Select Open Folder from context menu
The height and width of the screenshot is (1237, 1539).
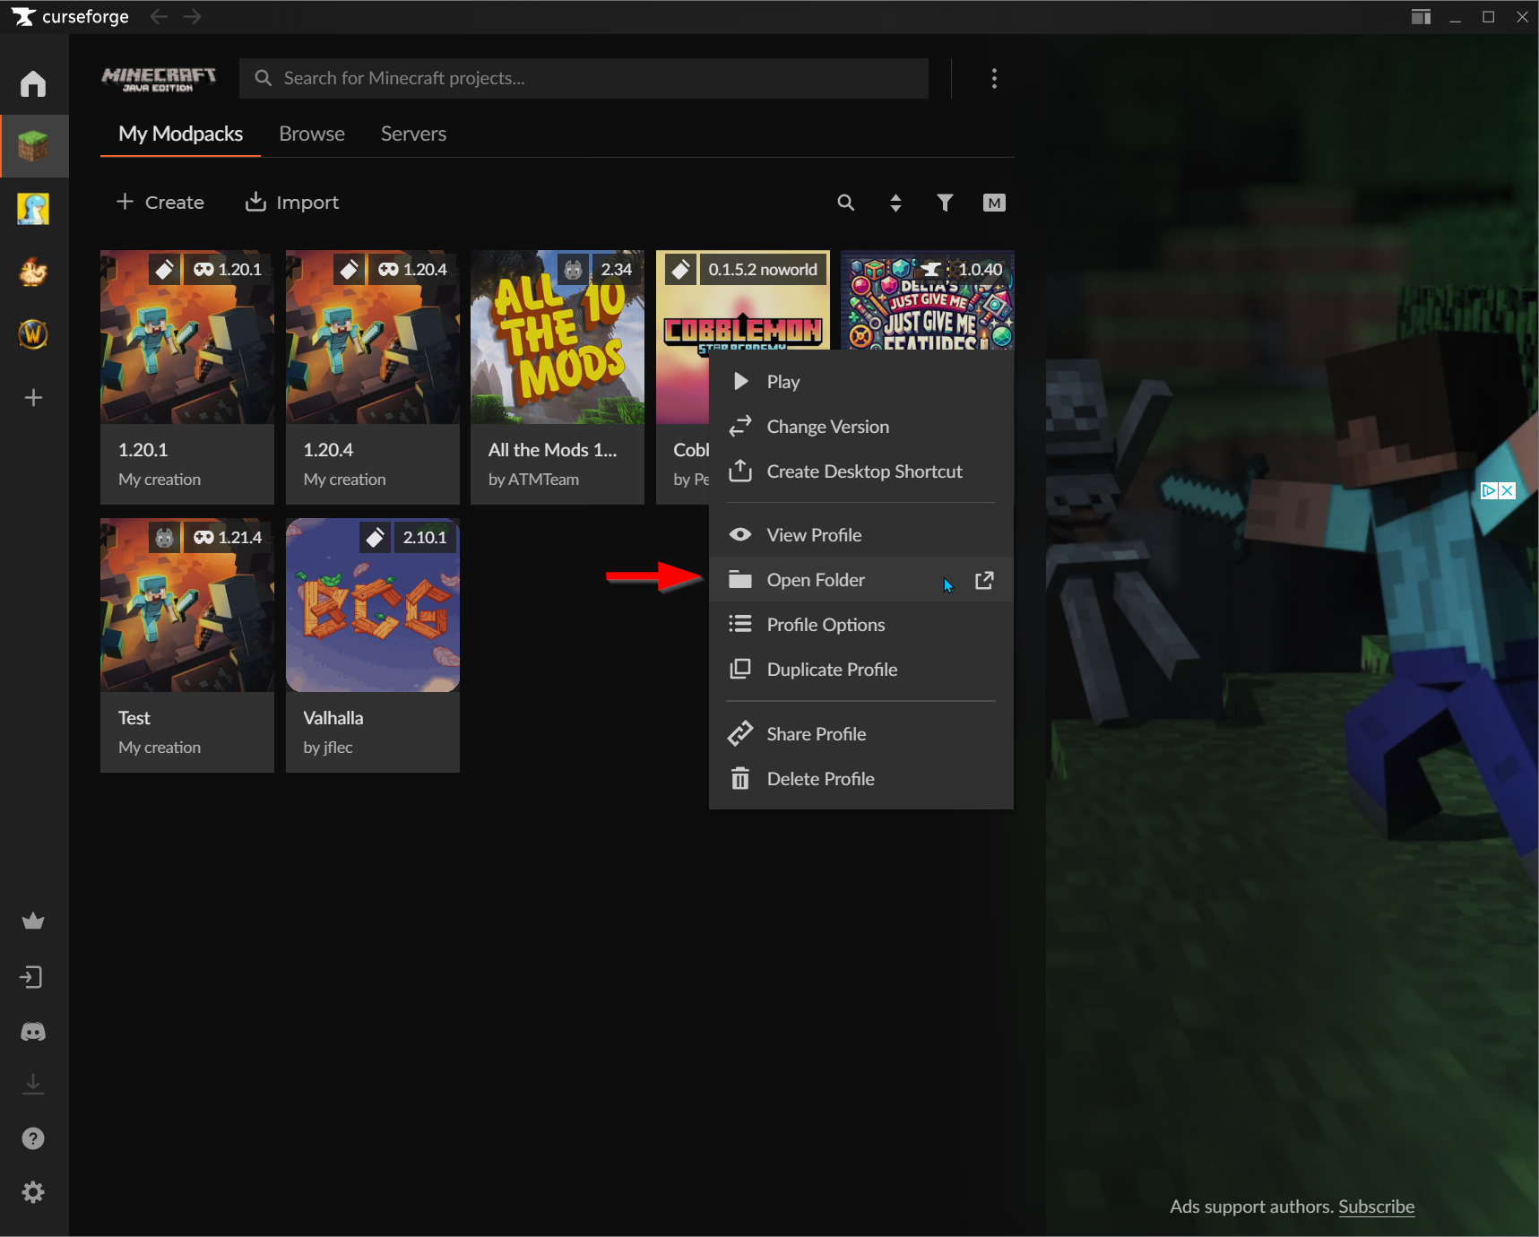pos(816,580)
